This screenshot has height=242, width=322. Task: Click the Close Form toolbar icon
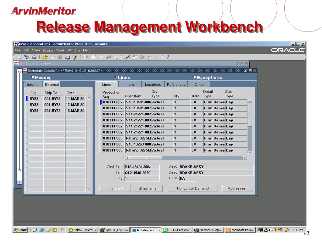click(x=75, y=57)
